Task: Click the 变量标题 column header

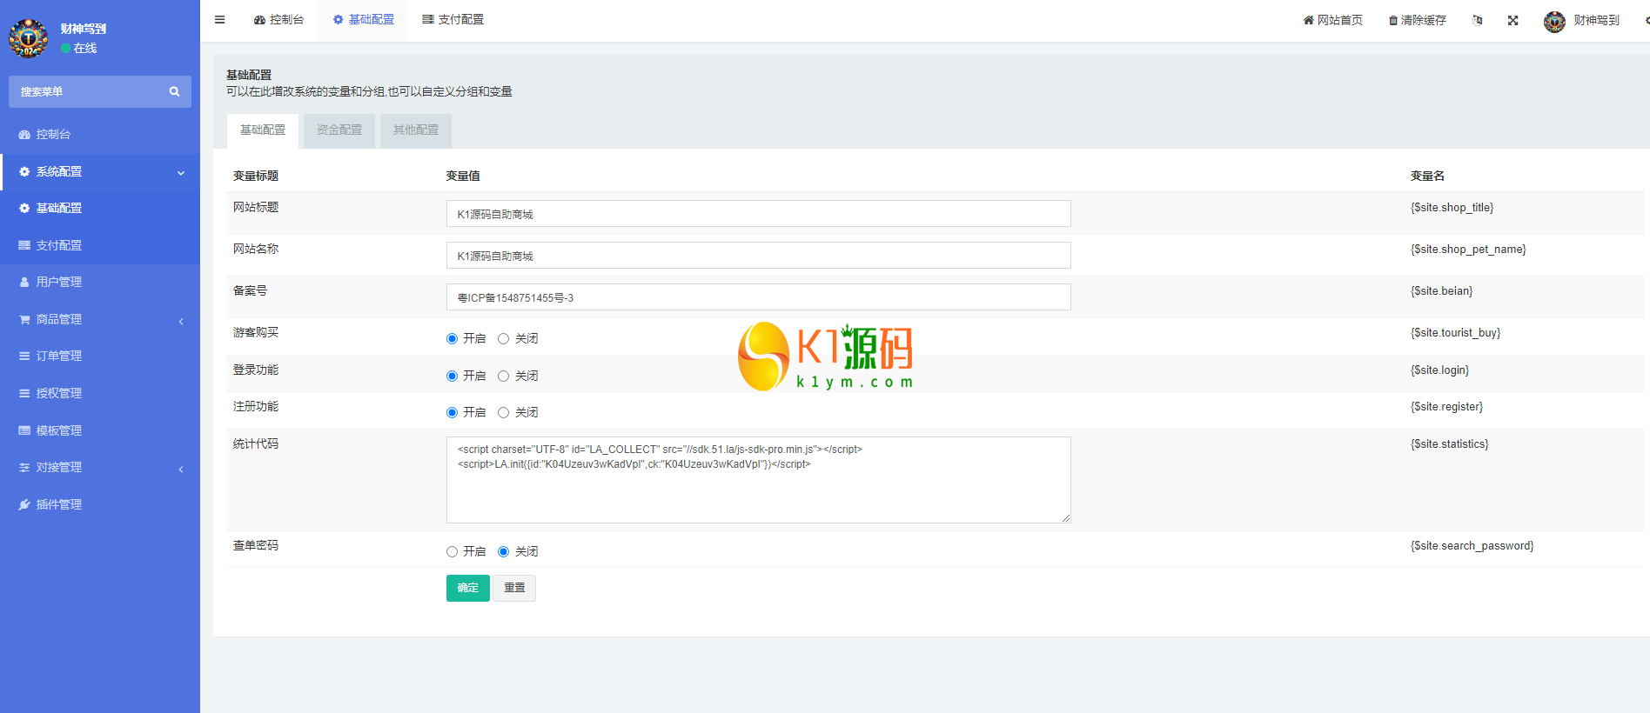Action: click(x=256, y=176)
